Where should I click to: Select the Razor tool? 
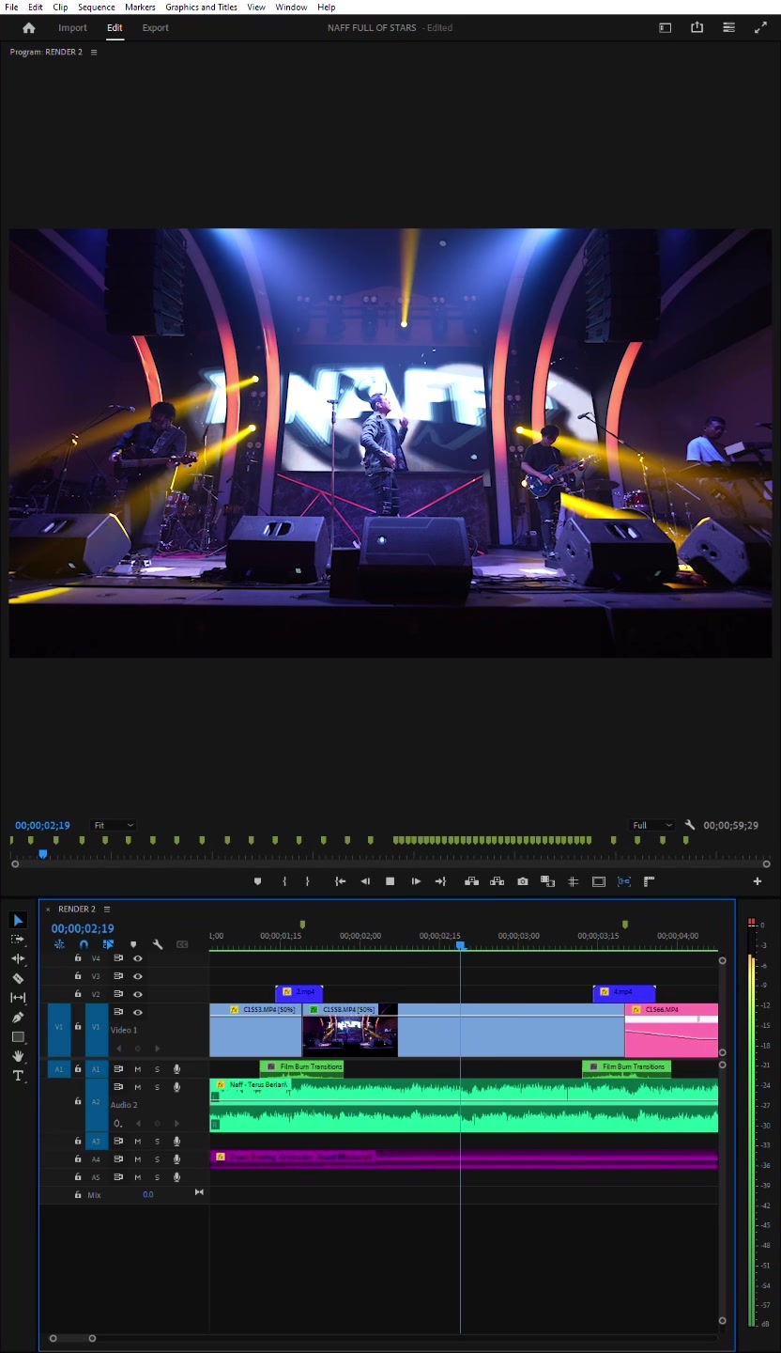click(18, 978)
